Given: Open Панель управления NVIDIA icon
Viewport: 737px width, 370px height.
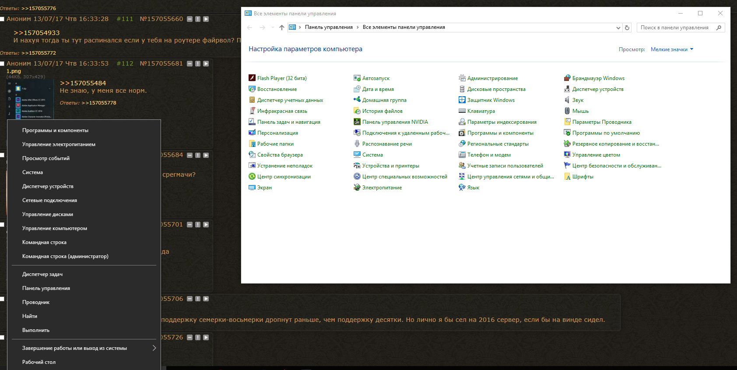Looking at the screenshot, I should (357, 122).
